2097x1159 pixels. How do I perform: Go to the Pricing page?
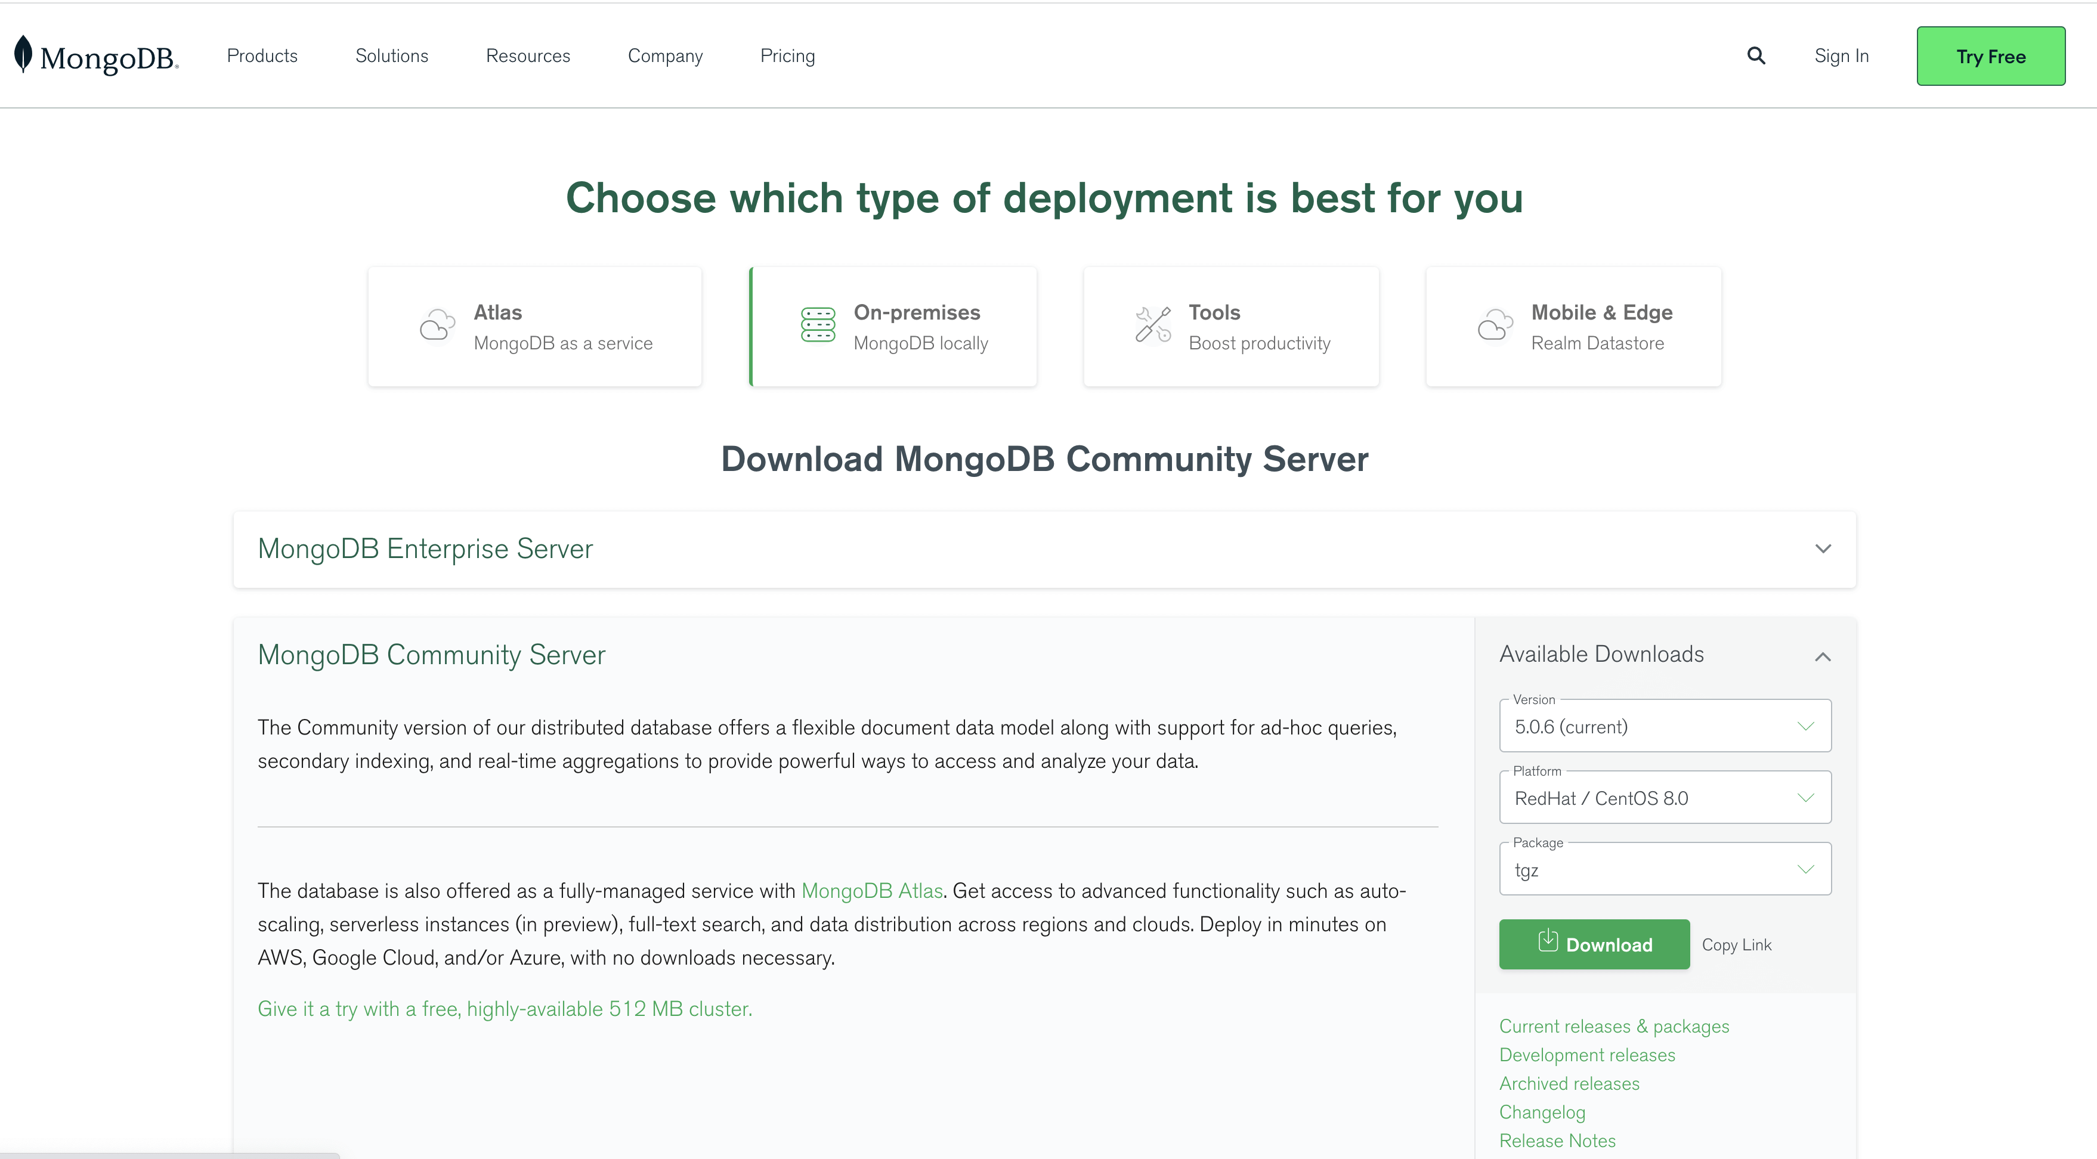pyautogui.click(x=787, y=55)
